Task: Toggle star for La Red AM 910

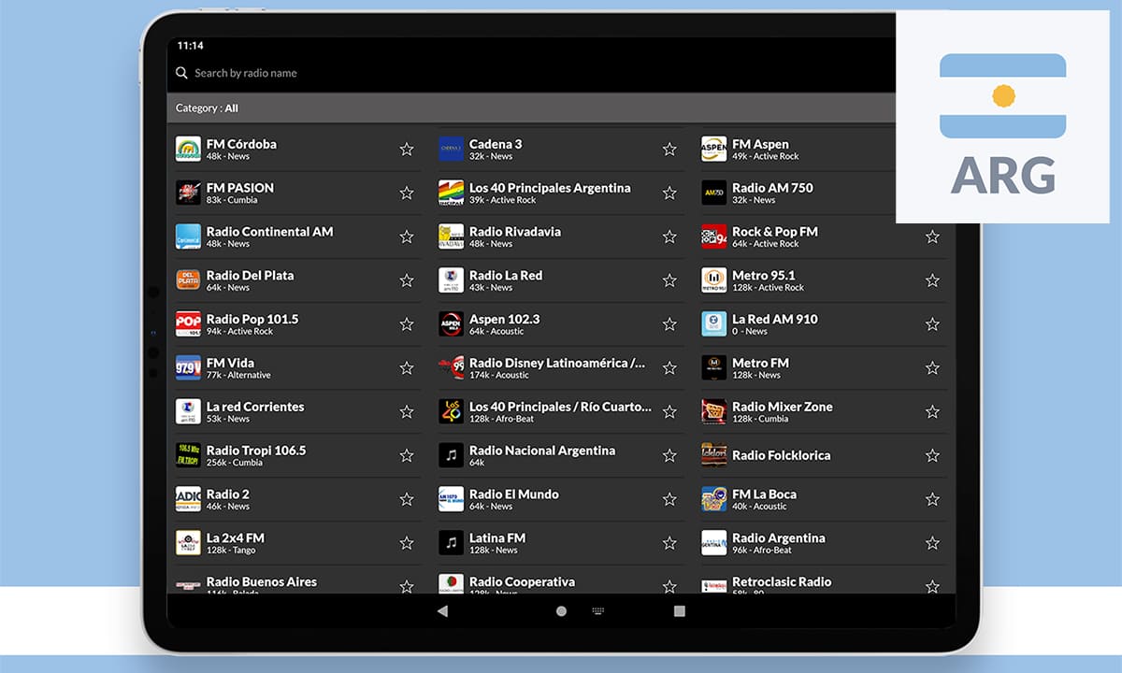Action: [x=932, y=324]
